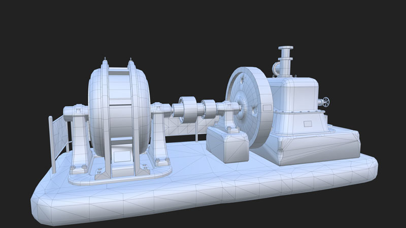The width and height of the screenshot is (406, 228).
Task: Click the rectangular nameplate on the turbine housing
Action: coord(308,123)
